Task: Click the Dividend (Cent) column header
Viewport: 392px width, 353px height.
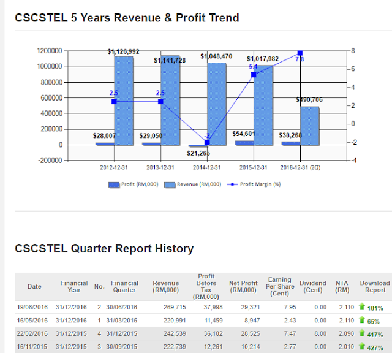Action: point(313,286)
